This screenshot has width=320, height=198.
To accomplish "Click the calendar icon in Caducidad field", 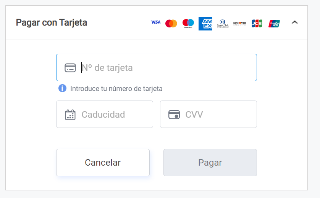I will (70, 115).
